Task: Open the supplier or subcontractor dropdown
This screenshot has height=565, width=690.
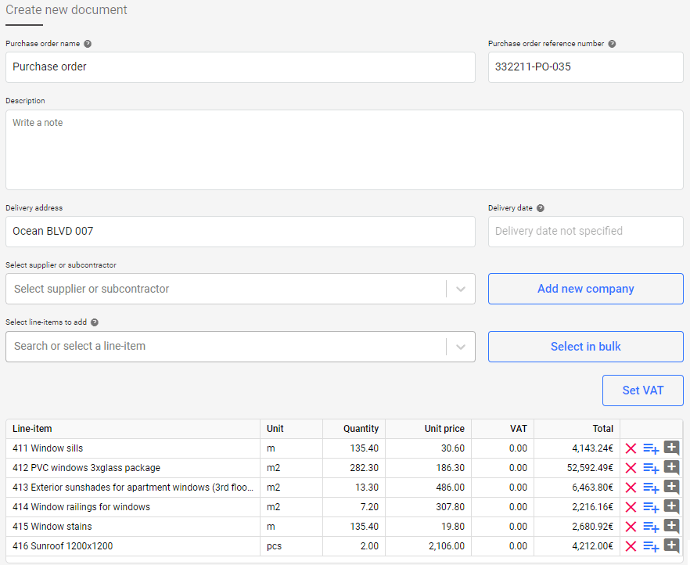Action: [240, 289]
